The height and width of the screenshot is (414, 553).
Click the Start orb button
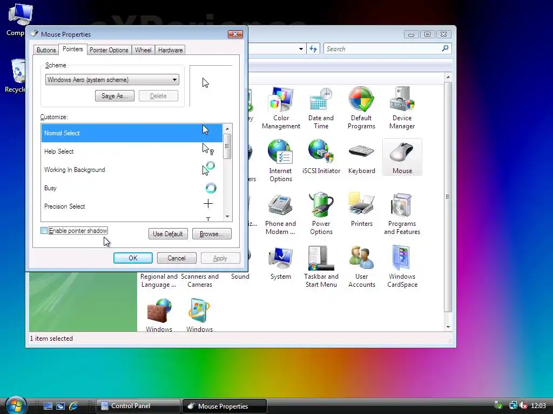[16, 405]
